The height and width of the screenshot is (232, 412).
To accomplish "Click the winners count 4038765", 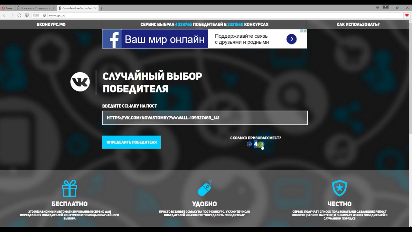I will tap(183, 24).
